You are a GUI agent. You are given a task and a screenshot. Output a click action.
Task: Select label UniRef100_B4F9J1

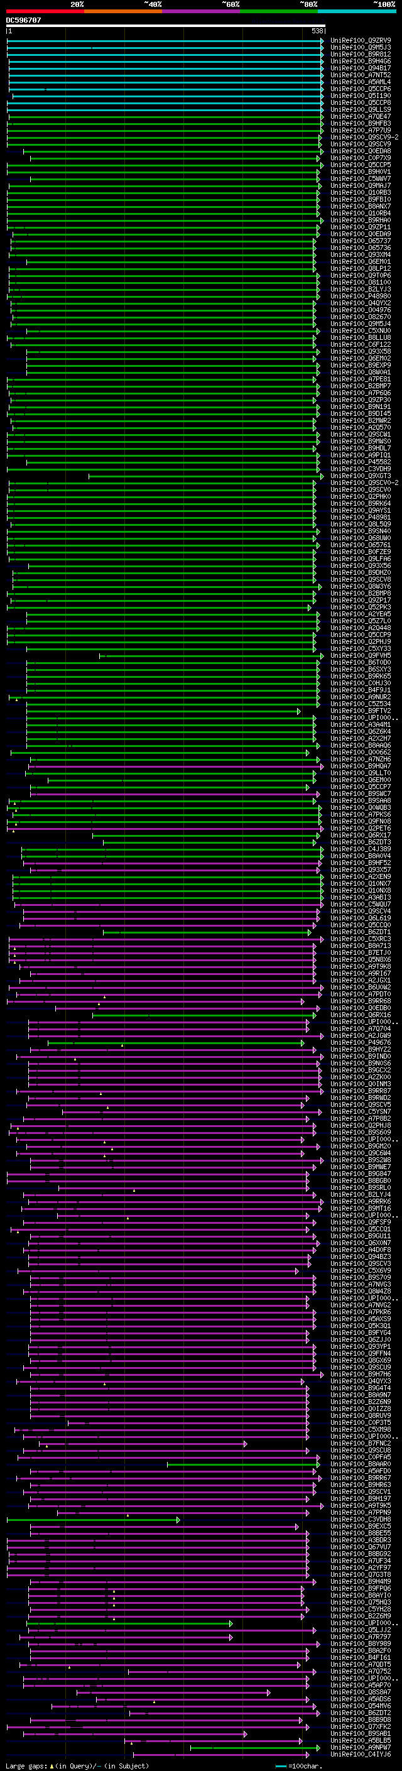[361, 690]
